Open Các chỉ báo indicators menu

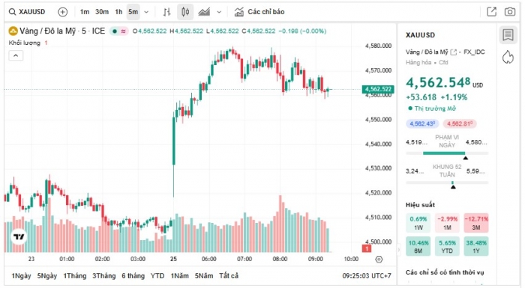259,12
